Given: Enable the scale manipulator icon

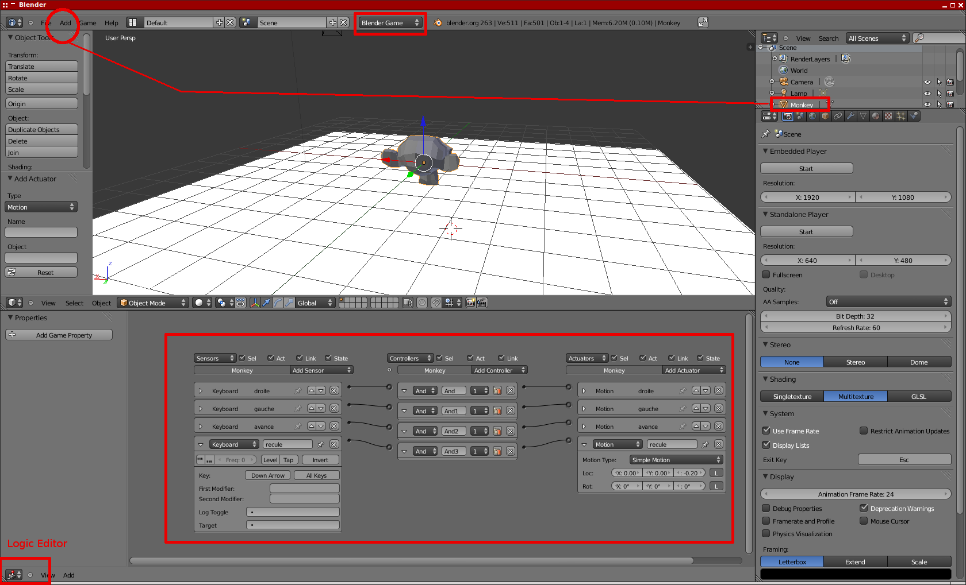Looking at the screenshot, I should 289,303.
